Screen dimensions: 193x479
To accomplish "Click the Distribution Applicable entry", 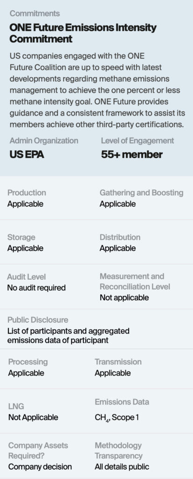I will click(x=120, y=243).
